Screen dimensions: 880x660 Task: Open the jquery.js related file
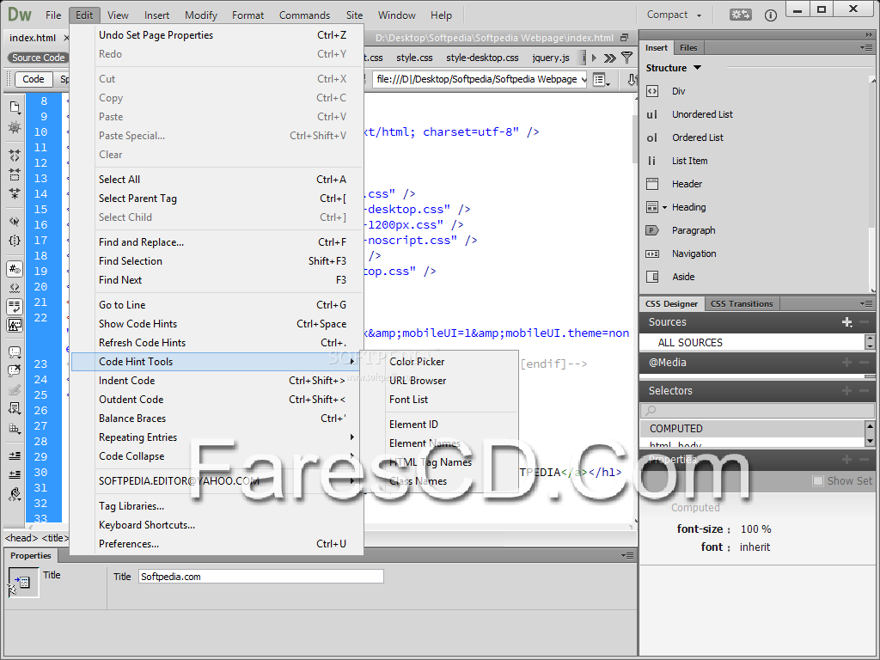coord(551,58)
